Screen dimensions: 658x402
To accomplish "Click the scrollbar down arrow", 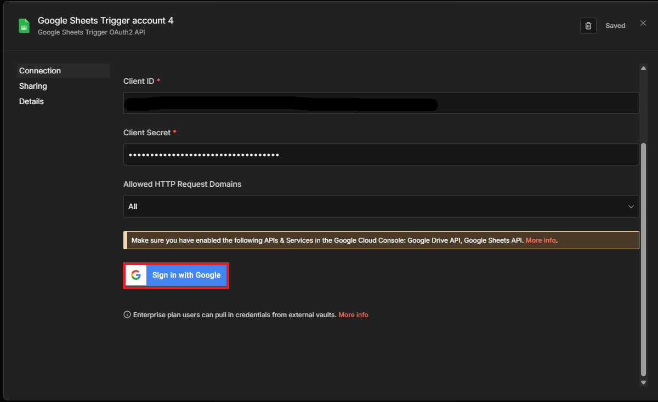I will coord(644,382).
